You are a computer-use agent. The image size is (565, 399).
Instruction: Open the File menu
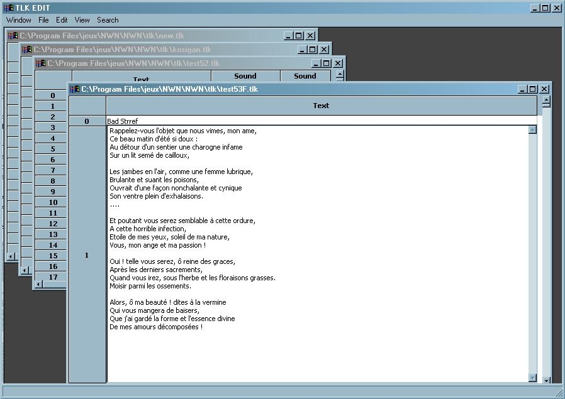pos(43,20)
